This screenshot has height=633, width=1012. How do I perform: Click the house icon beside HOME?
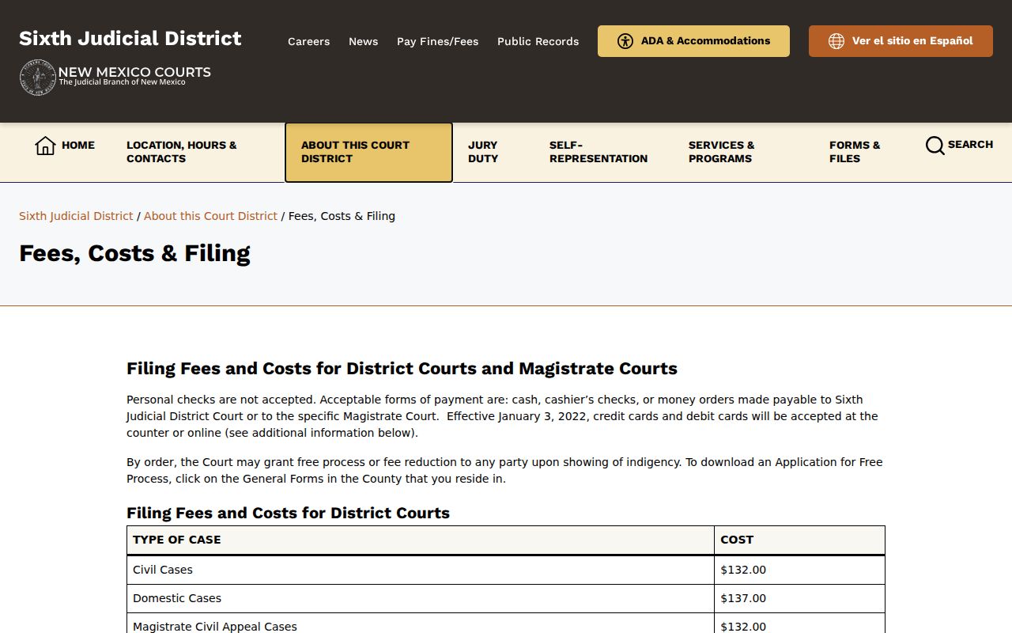tap(45, 146)
